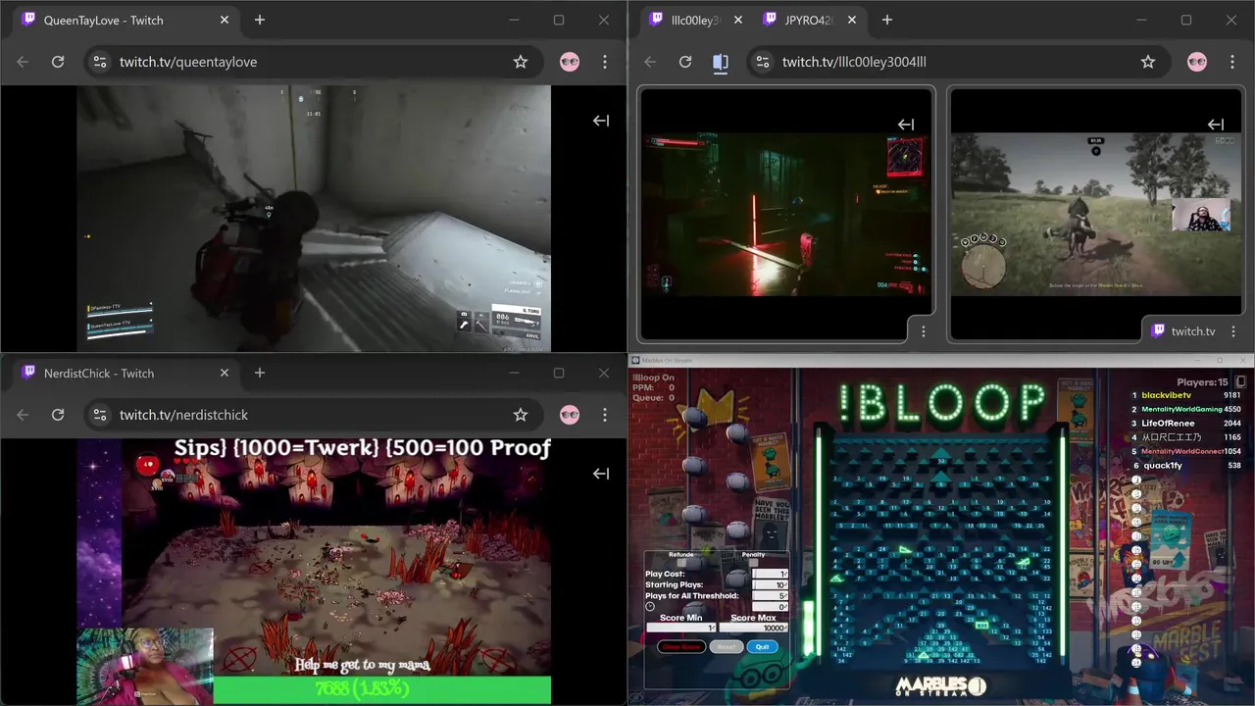Click the Reset button in Marbles
Image resolution: width=1255 pixels, height=706 pixels.
coord(727,647)
